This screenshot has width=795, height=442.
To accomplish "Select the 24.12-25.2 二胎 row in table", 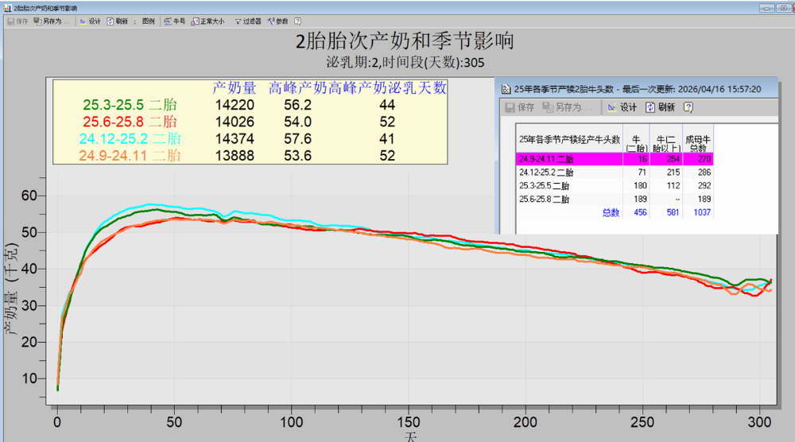I will click(615, 173).
